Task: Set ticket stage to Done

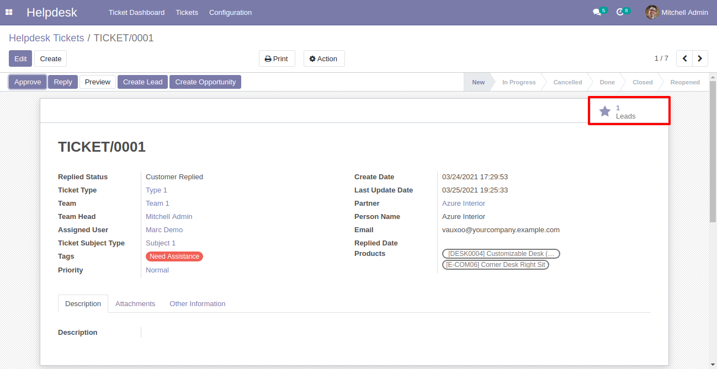Action: point(607,82)
